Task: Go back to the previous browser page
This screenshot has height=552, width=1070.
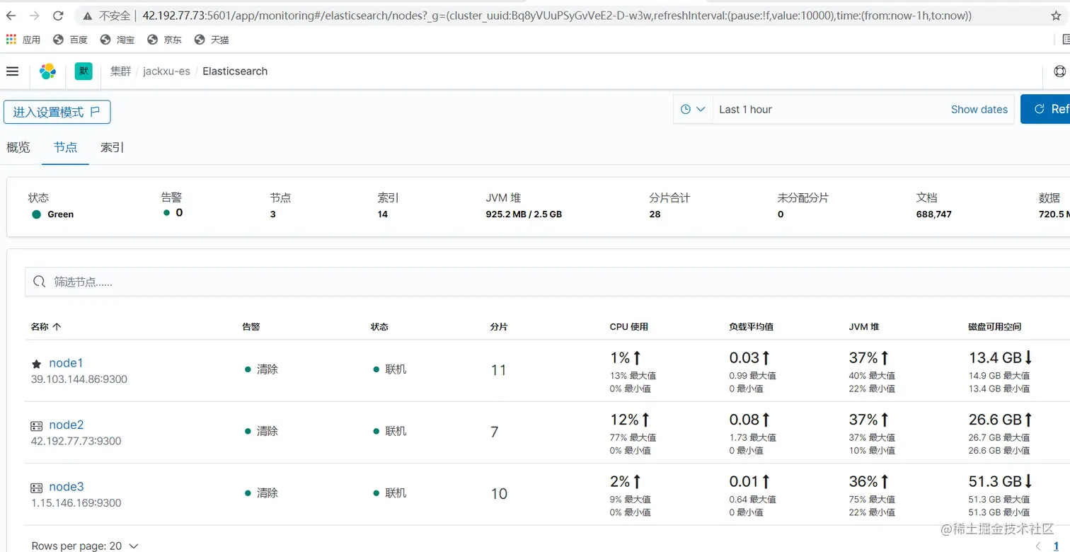Action: [x=12, y=16]
